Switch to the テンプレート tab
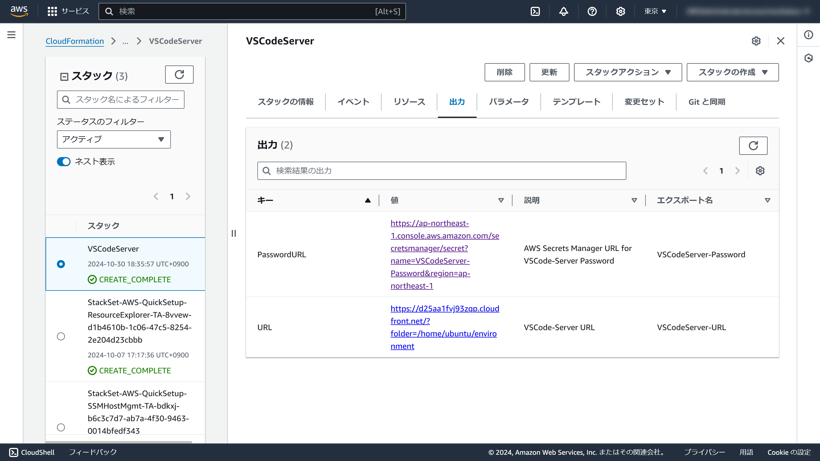Image resolution: width=820 pixels, height=461 pixels. coord(576,102)
